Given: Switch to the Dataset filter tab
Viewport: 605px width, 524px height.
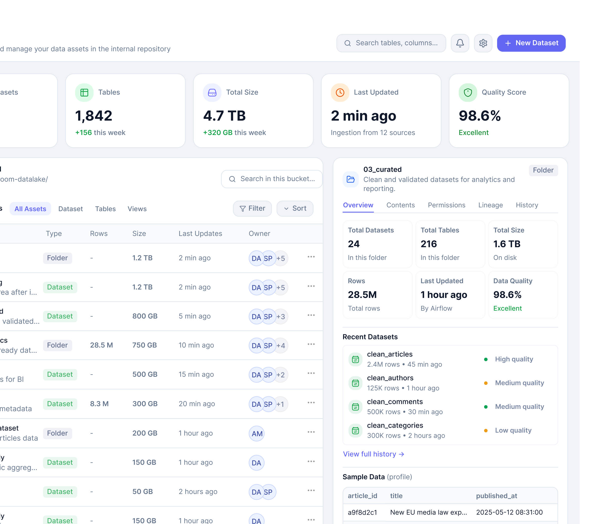Looking at the screenshot, I should (71, 209).
